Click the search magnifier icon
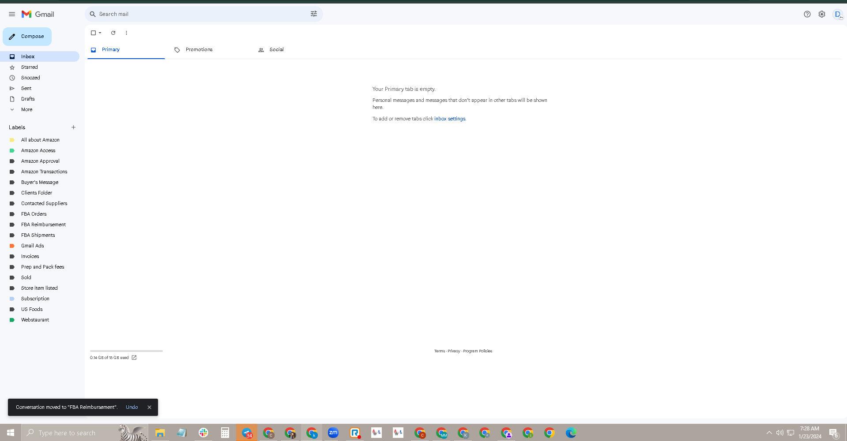This screenshot has width=847, height=441. click(x=93, y=14)
